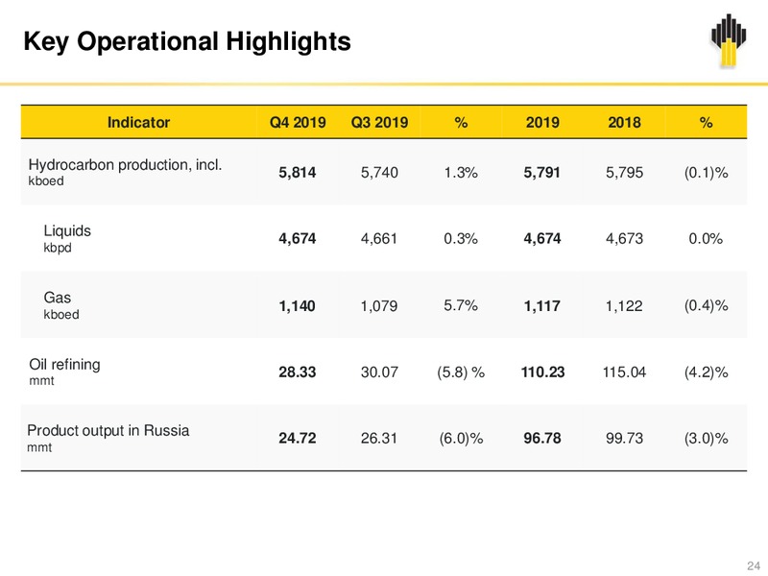The height and width of the screenshot is (576, 768).
Task: Click the hydrocarbon quarterly change '1.3%'
Action: pyautogui.click(x=461, y=173)
